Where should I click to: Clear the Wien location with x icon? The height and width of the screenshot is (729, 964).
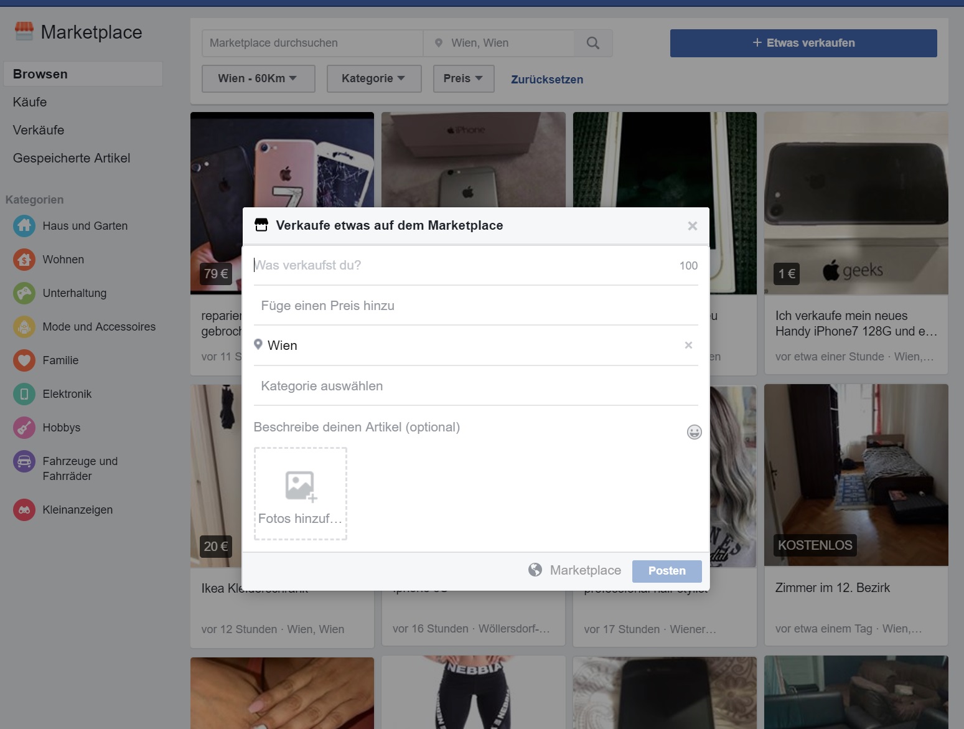(x=688, y=345)
